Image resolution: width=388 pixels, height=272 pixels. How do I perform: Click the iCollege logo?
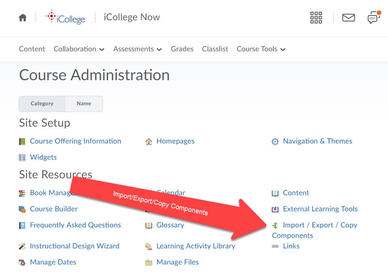[65, 17]
